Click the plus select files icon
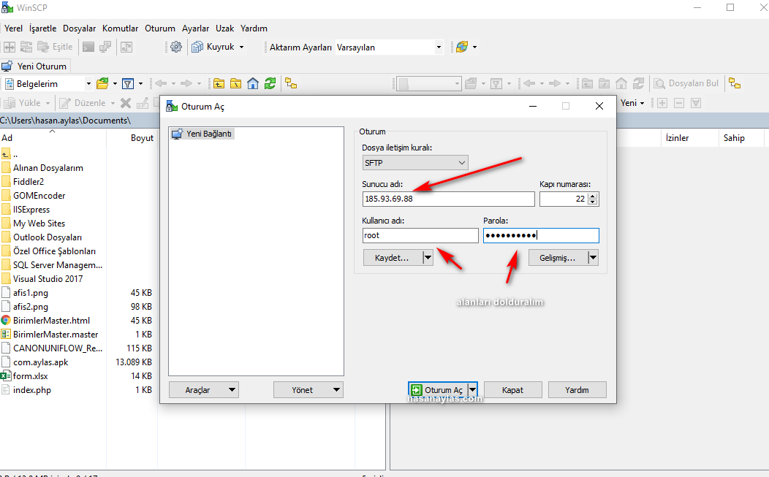The height and width of the screenshot is (477, 769). 662,103
